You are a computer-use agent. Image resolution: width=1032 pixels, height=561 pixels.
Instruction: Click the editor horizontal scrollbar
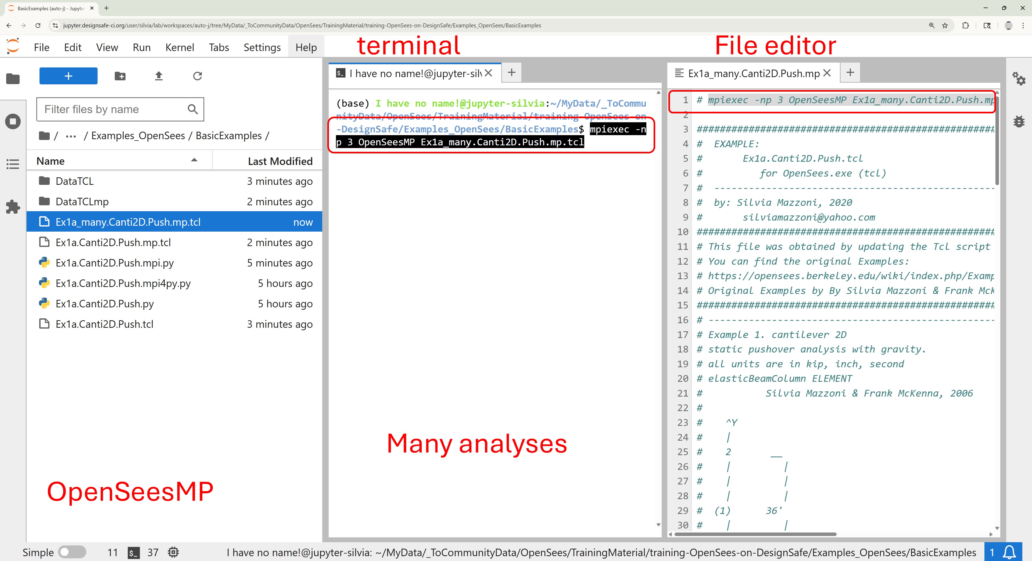click(x=755, y=534)
